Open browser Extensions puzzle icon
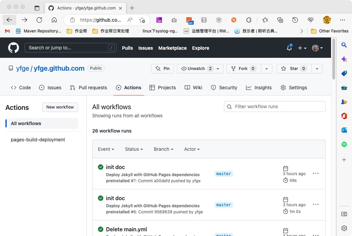 (x=249, y=20)
